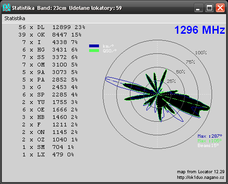Click the center of the polar diagram
The width and height of the screenshot is (228, 184).
point(158,94)
